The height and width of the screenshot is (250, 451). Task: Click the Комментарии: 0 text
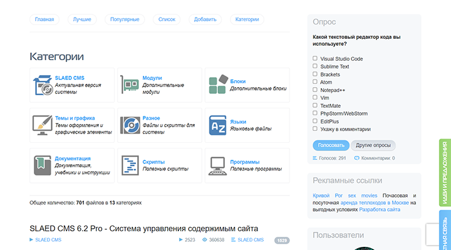click(x=378, y=158)
